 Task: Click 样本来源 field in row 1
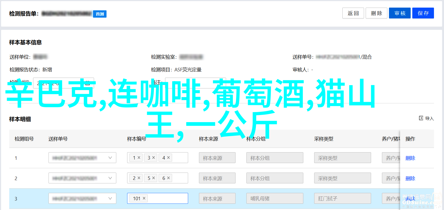coord(217,158)
